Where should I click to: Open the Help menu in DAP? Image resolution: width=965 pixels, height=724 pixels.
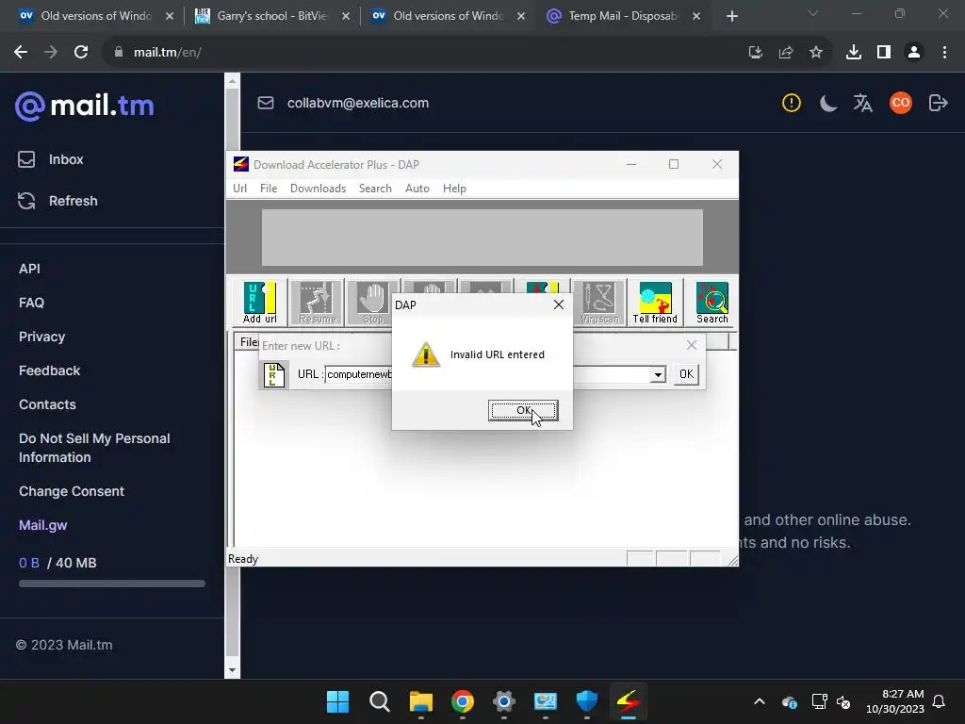454,189
